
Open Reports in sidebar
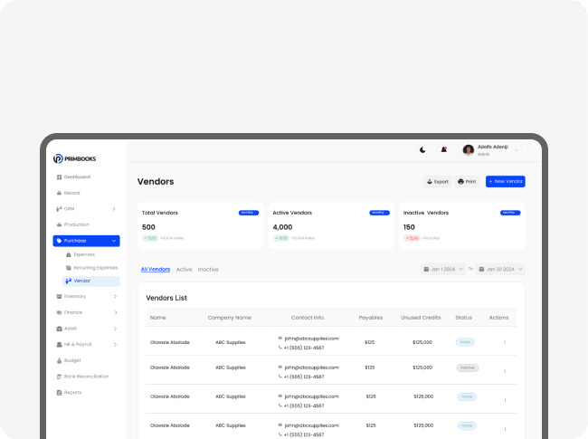coord(72,393)
